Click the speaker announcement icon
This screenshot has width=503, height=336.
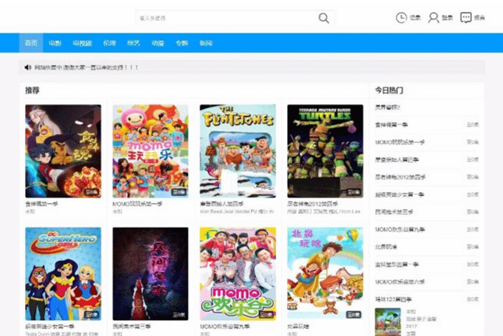click(28, 67)
